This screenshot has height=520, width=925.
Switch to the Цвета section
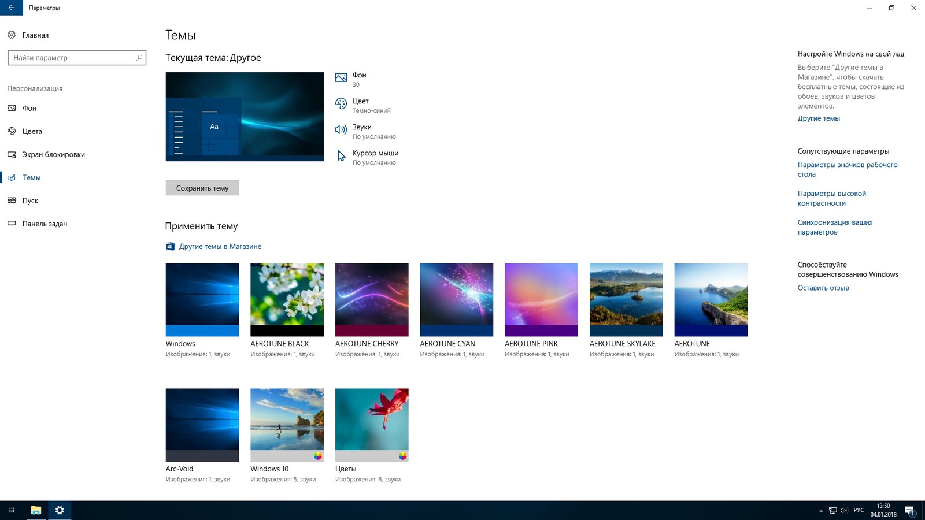[32, 132]
